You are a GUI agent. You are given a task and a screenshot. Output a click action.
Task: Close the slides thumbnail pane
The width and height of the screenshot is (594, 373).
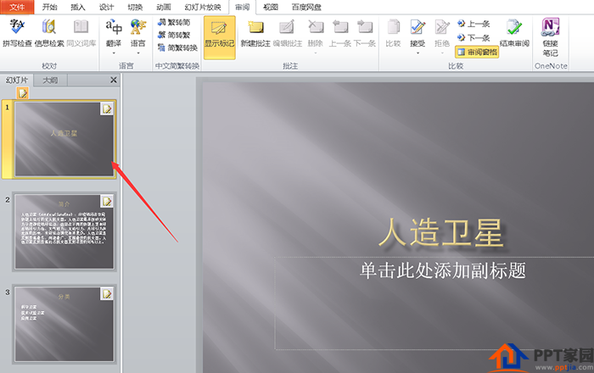point(113,80)
